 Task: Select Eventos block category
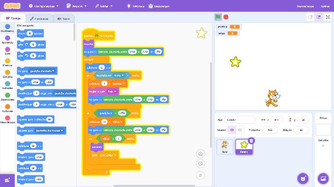click(x=7, y=62)
